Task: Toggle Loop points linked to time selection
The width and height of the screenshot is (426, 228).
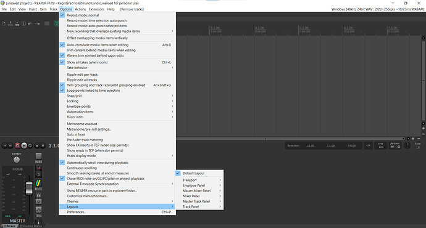Action: pos(117,91)
